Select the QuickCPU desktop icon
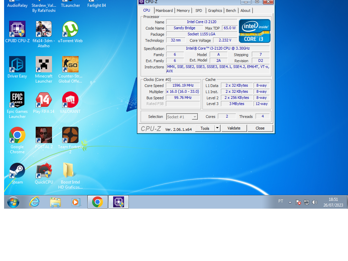The image size is (348, 261). (44, 173)
